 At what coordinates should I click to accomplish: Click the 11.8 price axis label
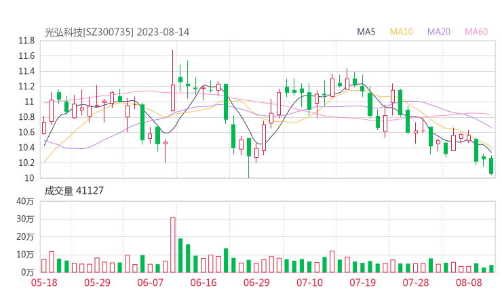pos(26,41)
